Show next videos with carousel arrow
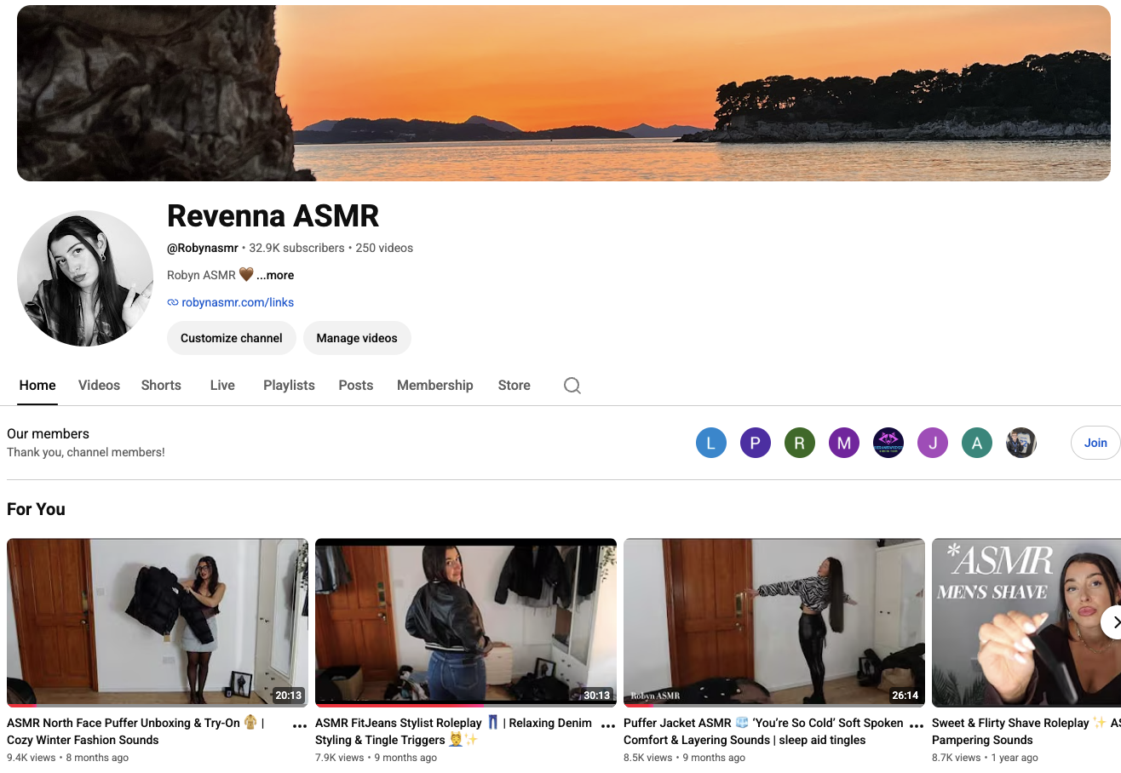Image resolution: width=1121 pixels, height=773 pixels. click(1114, 622)
